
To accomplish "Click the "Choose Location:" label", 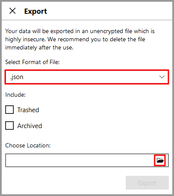I will 28,145.
